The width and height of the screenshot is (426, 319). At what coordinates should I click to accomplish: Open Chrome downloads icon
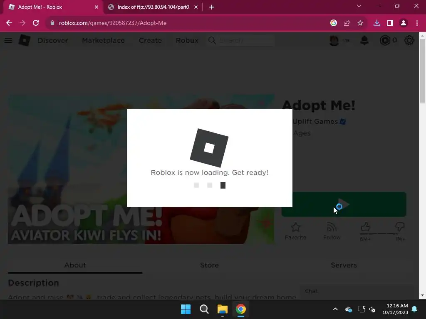(x=376, y=23)
